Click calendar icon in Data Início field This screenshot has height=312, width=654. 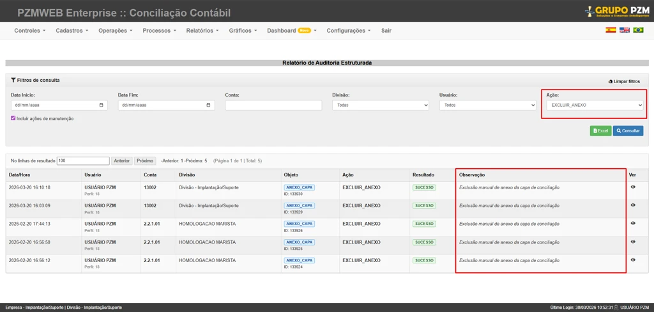pos(102,105)
